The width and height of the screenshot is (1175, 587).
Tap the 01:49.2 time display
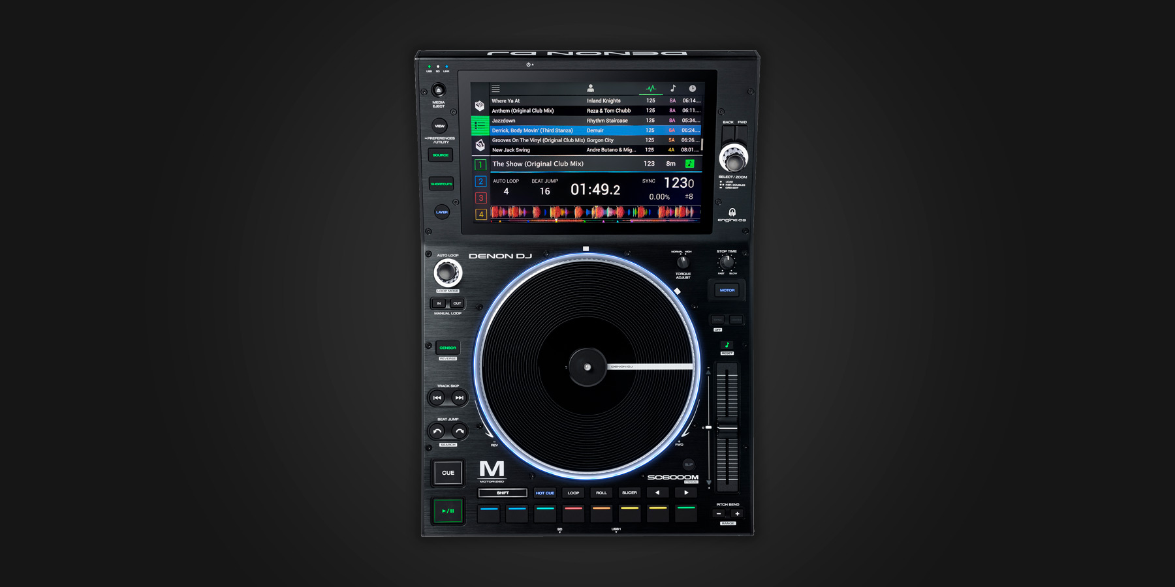click(x=595, y=190)
